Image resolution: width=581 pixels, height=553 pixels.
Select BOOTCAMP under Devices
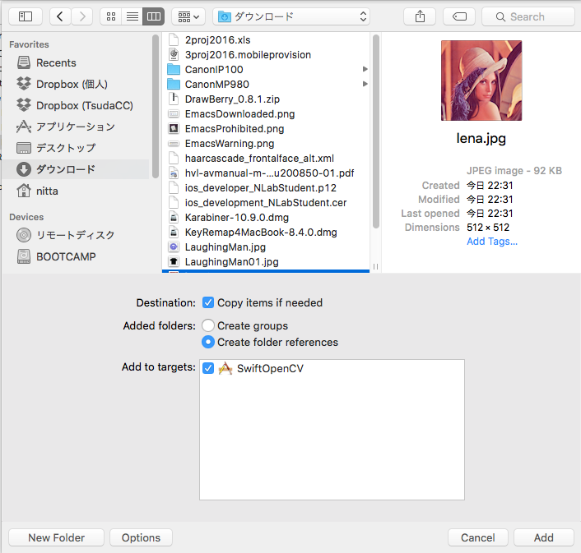click(66, 256)
